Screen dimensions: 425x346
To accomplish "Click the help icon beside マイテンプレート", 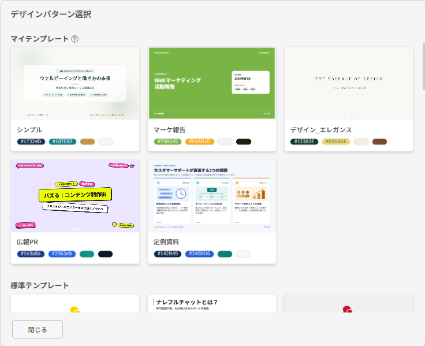I will [75, 39].
